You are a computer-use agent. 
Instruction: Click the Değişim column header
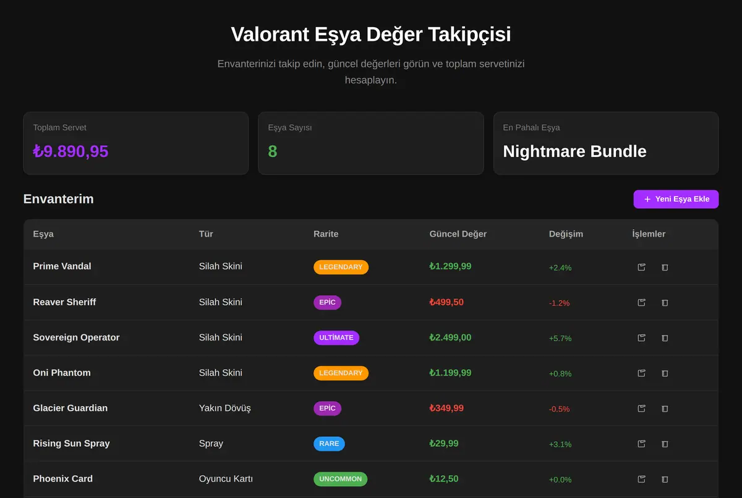pyautogui.click(x=566, y=234)
